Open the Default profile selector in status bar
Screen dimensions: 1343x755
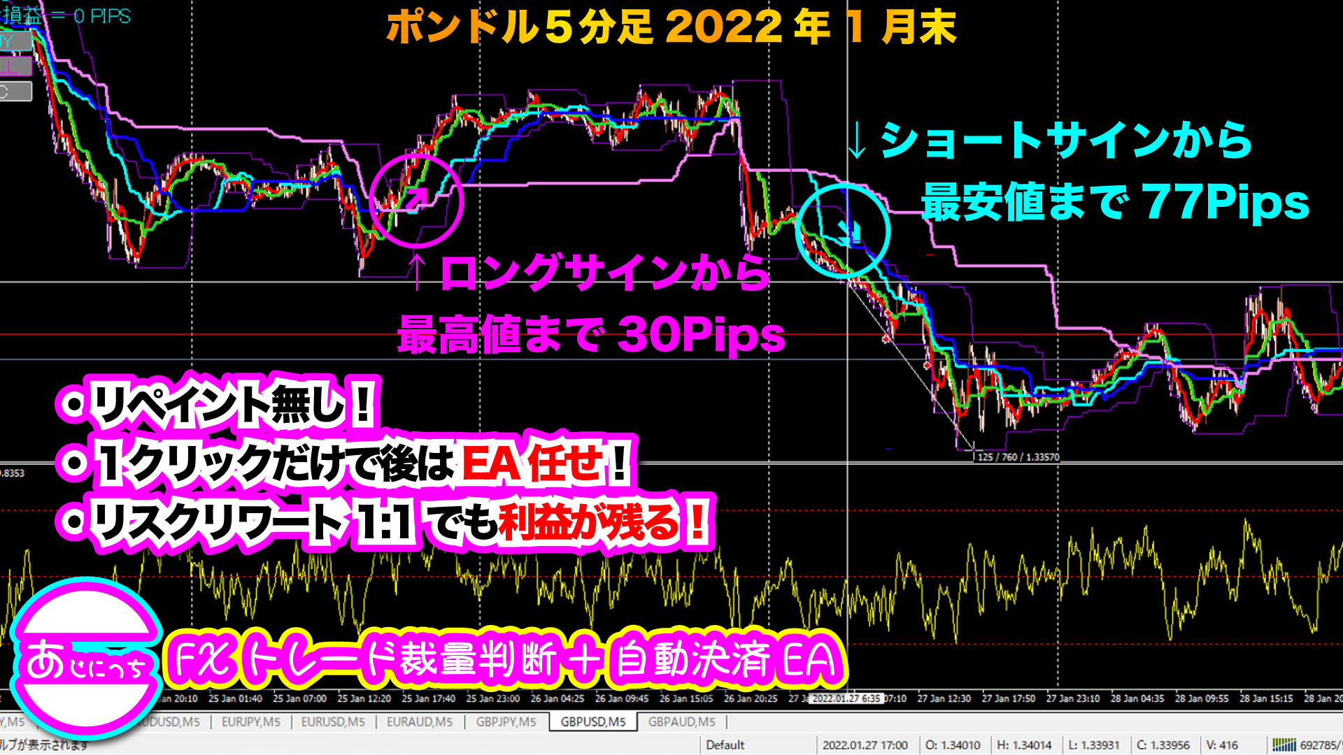[x=725, y=745]
